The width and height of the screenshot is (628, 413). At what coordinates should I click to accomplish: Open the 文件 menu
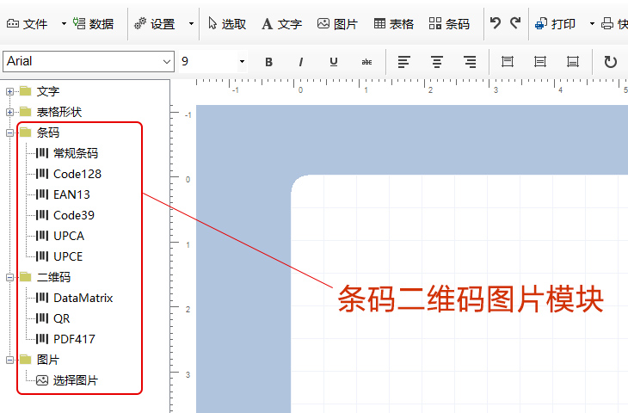[28, 24]
